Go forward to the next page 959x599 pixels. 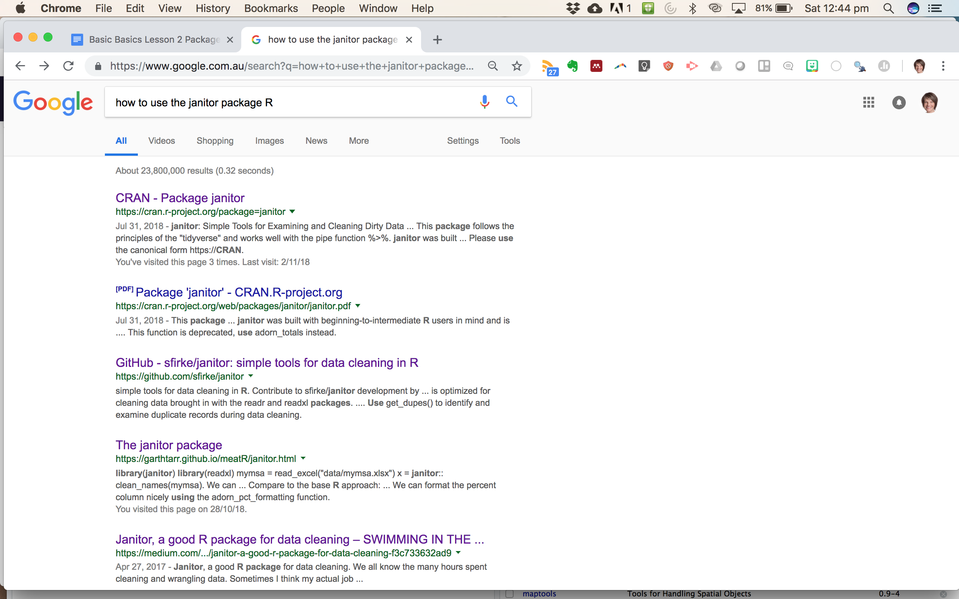click(x=44, y=66)
